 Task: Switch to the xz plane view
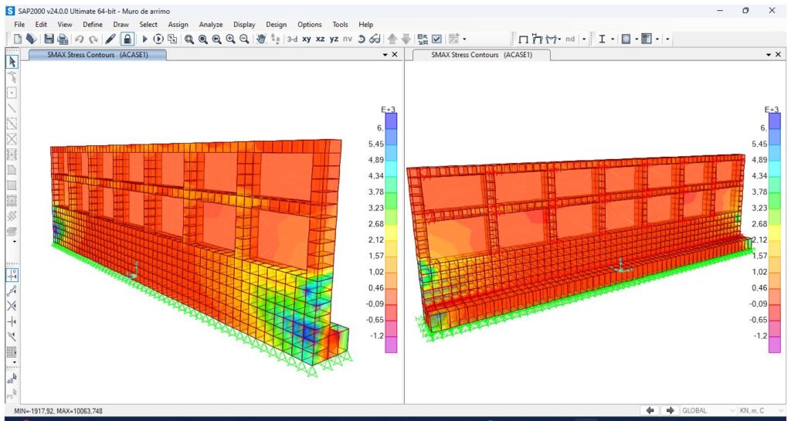point(321,39)
